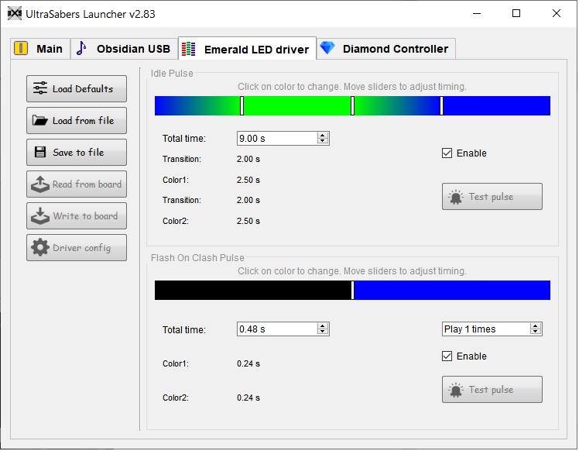Disable the Idle Pulse Enable checkbox
Viewport: 579px width, 451px height.
coord(447,153)
